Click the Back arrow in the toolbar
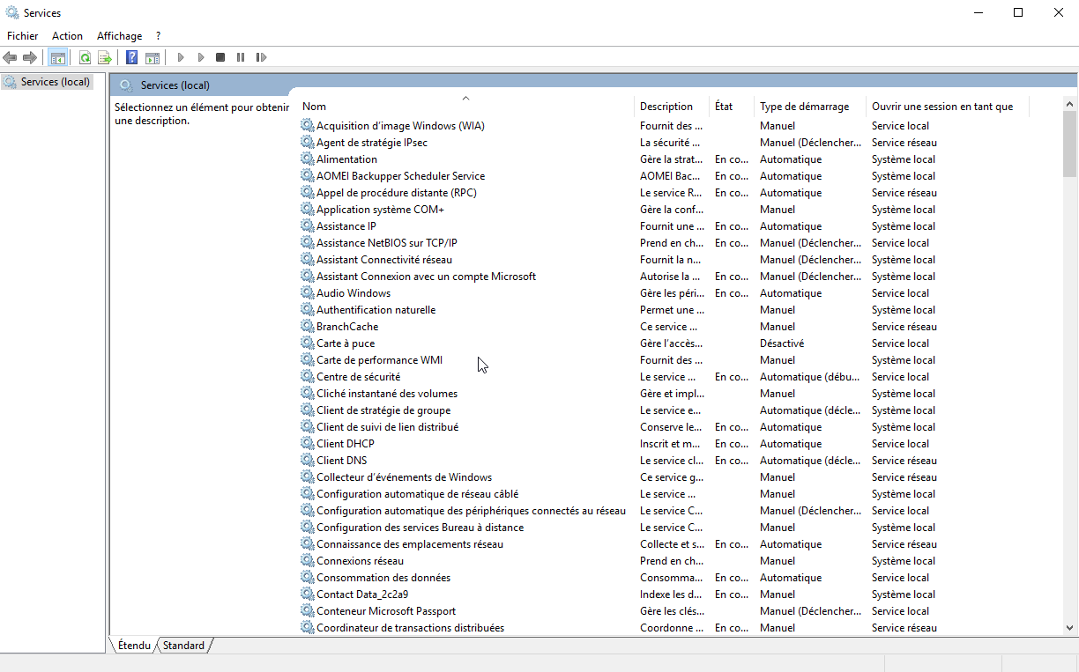Viewport: 1079px width, 672px height. (11, 58)
